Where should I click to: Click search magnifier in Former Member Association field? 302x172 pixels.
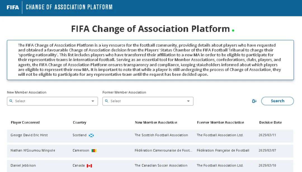coord(107,101)
